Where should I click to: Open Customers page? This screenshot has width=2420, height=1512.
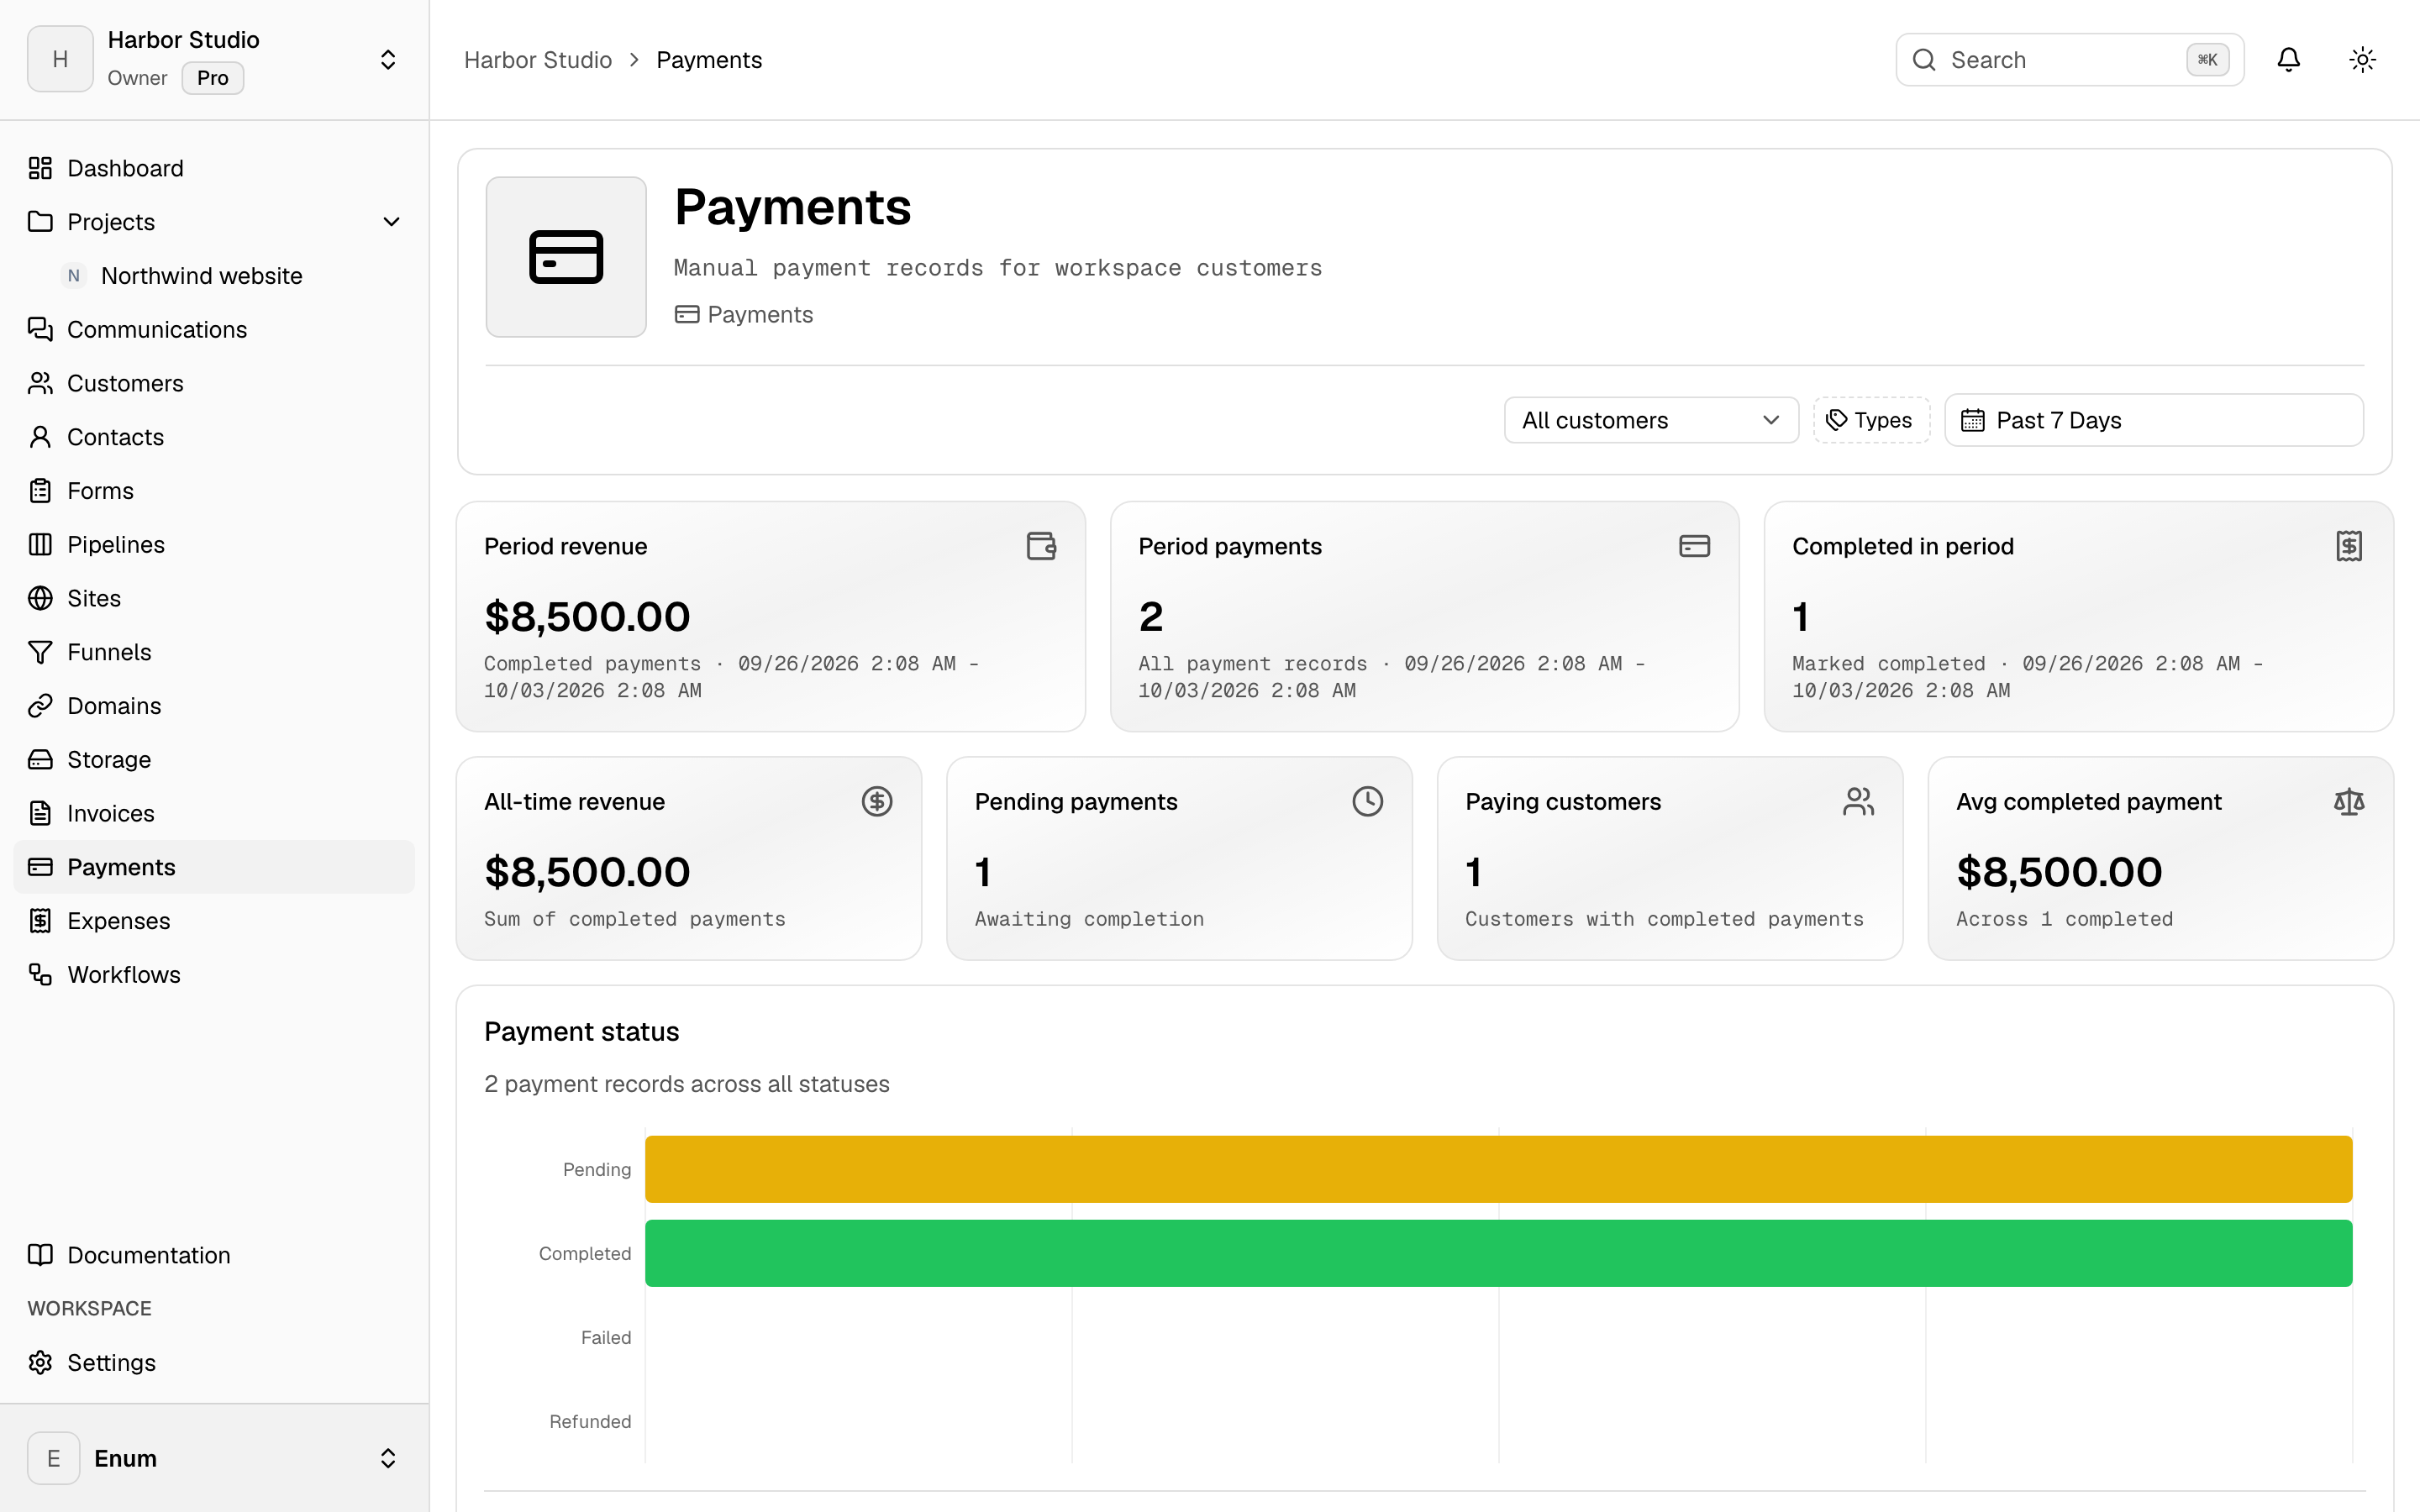tap(214, 383)
